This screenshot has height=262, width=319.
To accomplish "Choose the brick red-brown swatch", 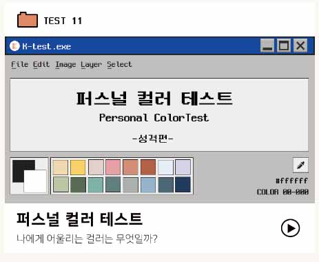I will (148, 168).
